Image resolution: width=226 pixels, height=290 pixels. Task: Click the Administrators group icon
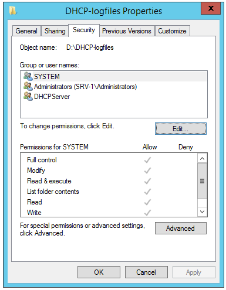[x=28, y=86]
